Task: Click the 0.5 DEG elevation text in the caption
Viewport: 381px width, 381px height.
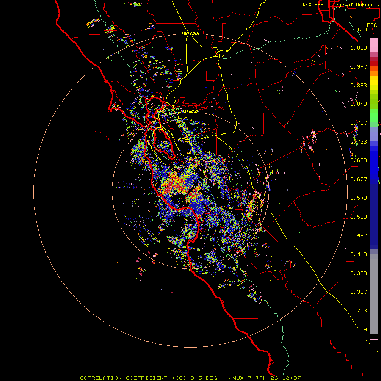Action: tap(204, 378)
